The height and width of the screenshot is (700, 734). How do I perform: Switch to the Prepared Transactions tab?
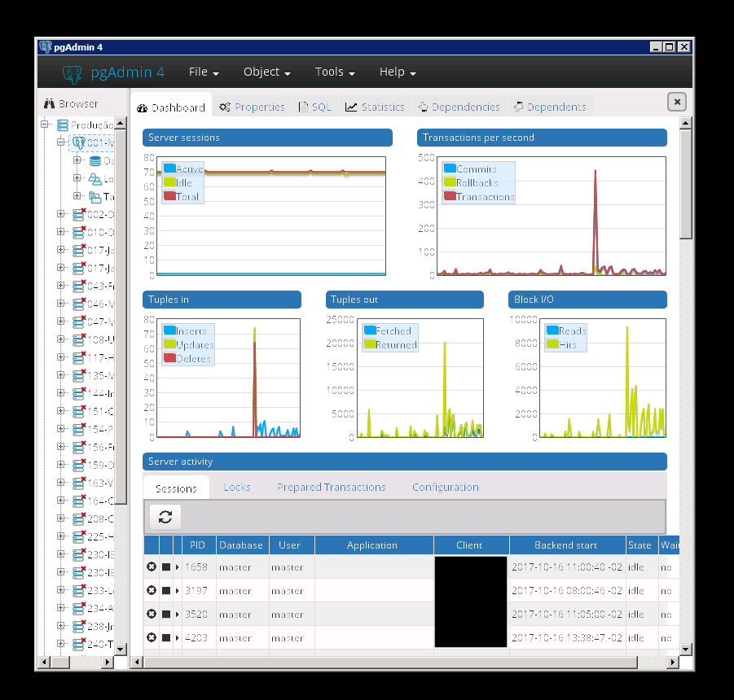(x=331, y=488)
